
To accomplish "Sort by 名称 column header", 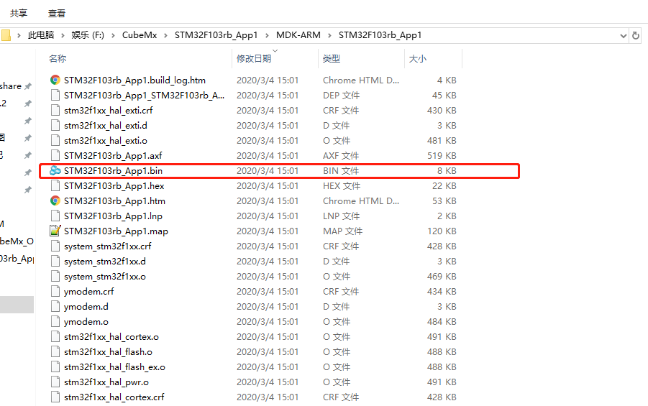I will [58, 59].
